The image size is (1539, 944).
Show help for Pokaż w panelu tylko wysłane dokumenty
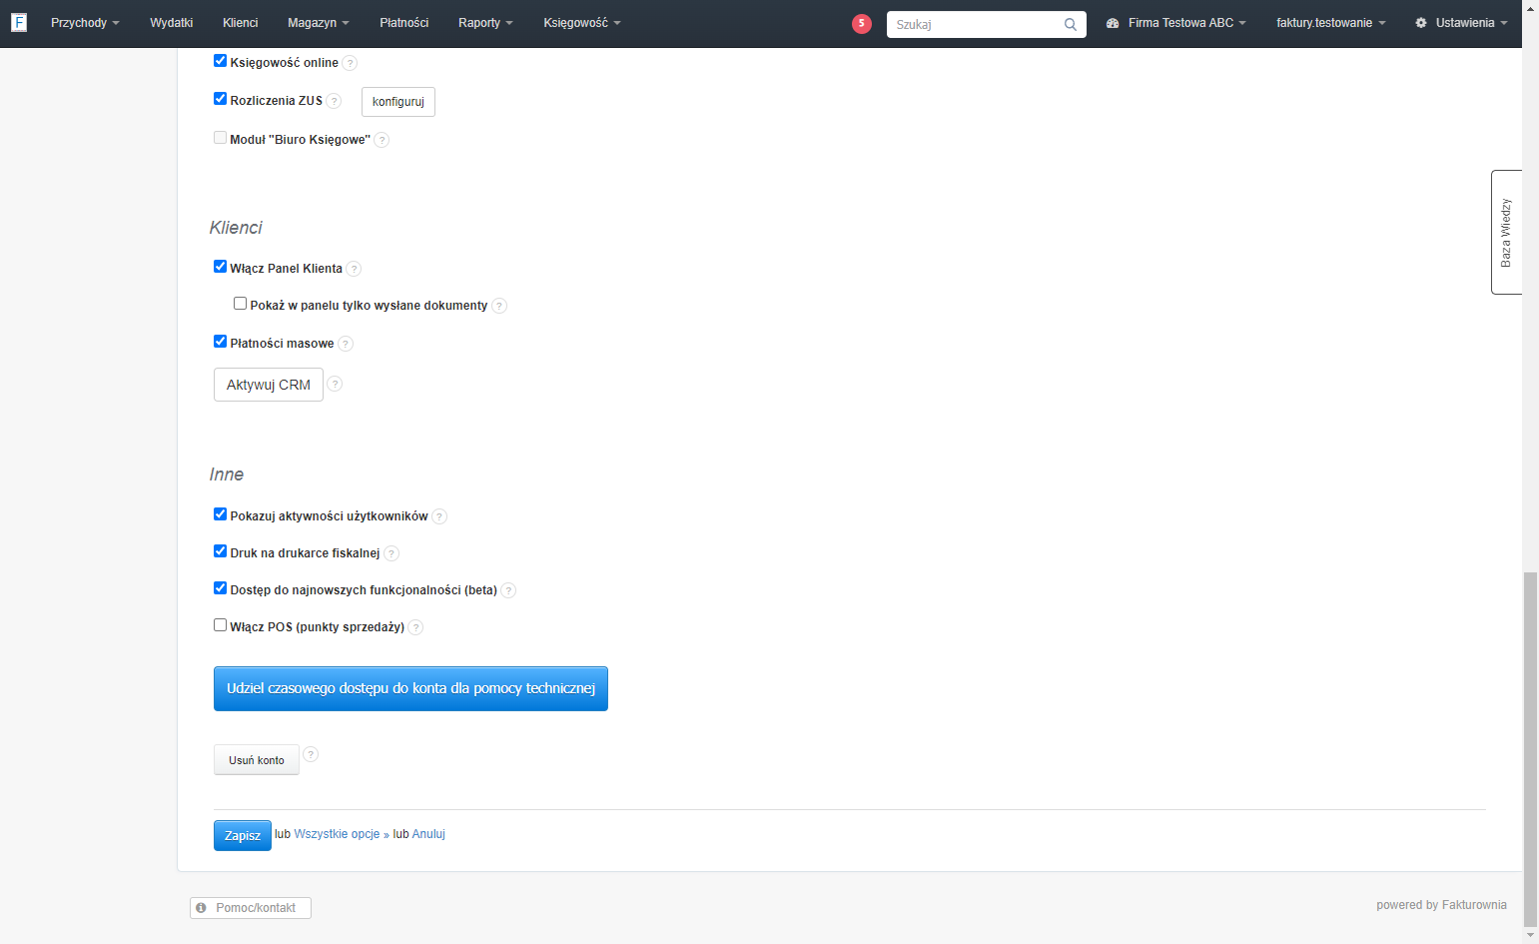(x=499, y=306)
